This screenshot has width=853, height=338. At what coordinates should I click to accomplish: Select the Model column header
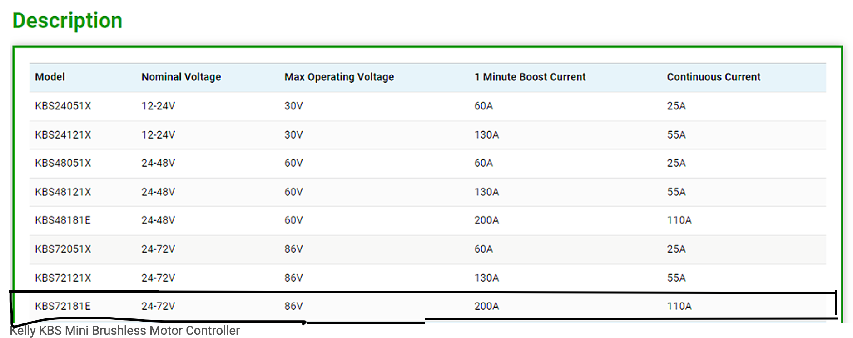click(x=50, y=77)
